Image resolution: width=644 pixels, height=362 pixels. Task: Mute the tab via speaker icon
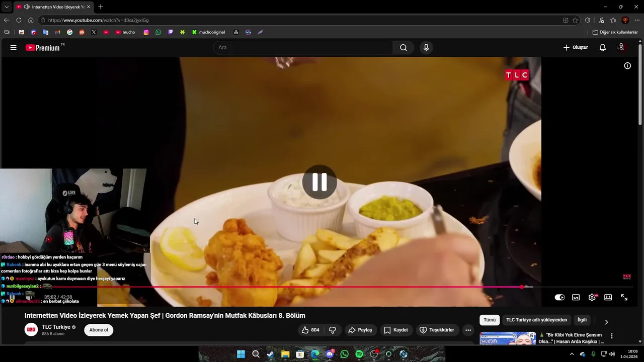click(x=26, y=7)
